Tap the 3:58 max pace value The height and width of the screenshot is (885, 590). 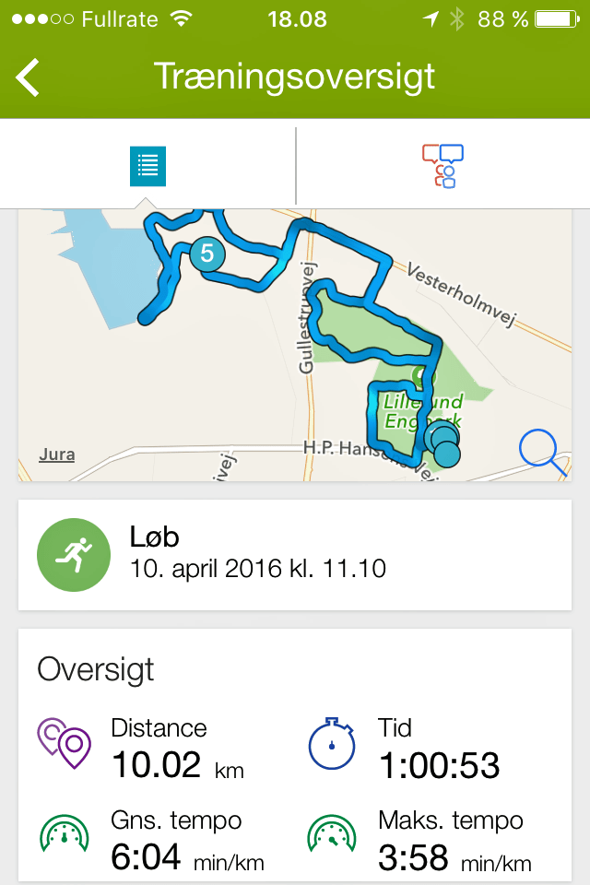[414, 857]
